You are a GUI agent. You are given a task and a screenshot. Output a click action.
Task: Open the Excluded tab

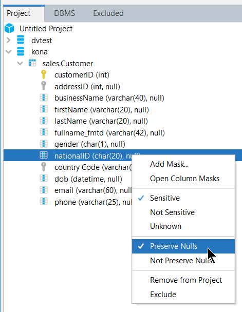(x=108, y=13)
